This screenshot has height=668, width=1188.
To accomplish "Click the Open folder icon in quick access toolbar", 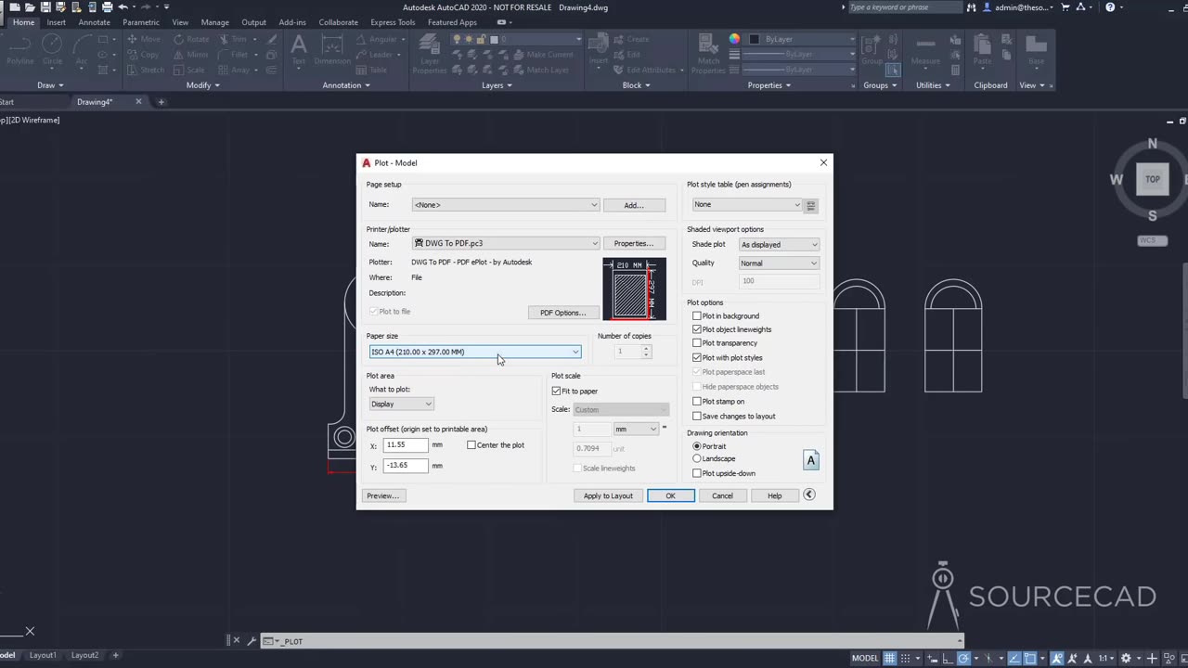I will [30, 6].
